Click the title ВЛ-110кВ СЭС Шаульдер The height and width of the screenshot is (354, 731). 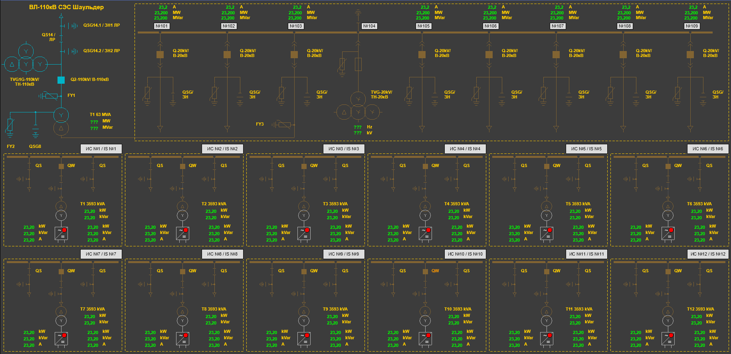[x=66, y=7]
